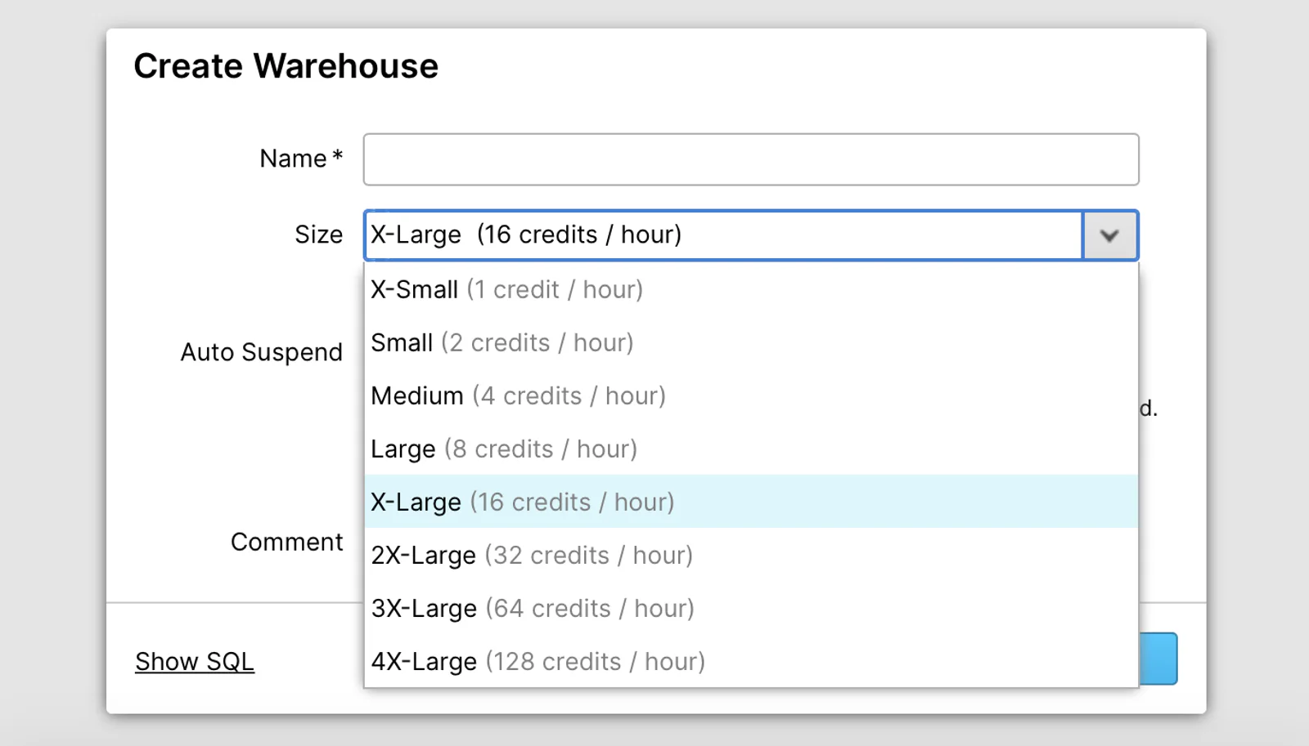
Task: Click the blue button behind the dropdown list
Action: [x=1158, y=659]
